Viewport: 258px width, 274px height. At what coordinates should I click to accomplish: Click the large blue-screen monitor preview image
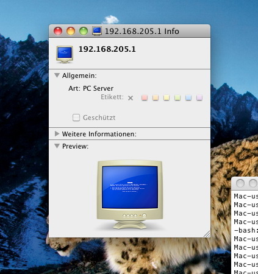point(130,195)
